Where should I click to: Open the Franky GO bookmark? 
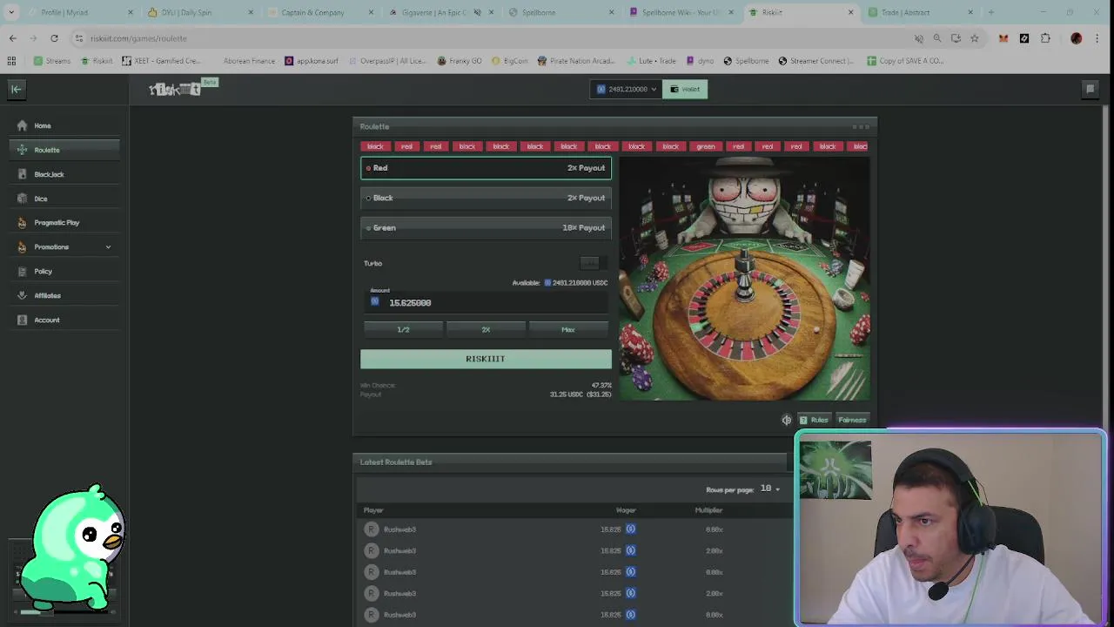(x=459, y=61)
